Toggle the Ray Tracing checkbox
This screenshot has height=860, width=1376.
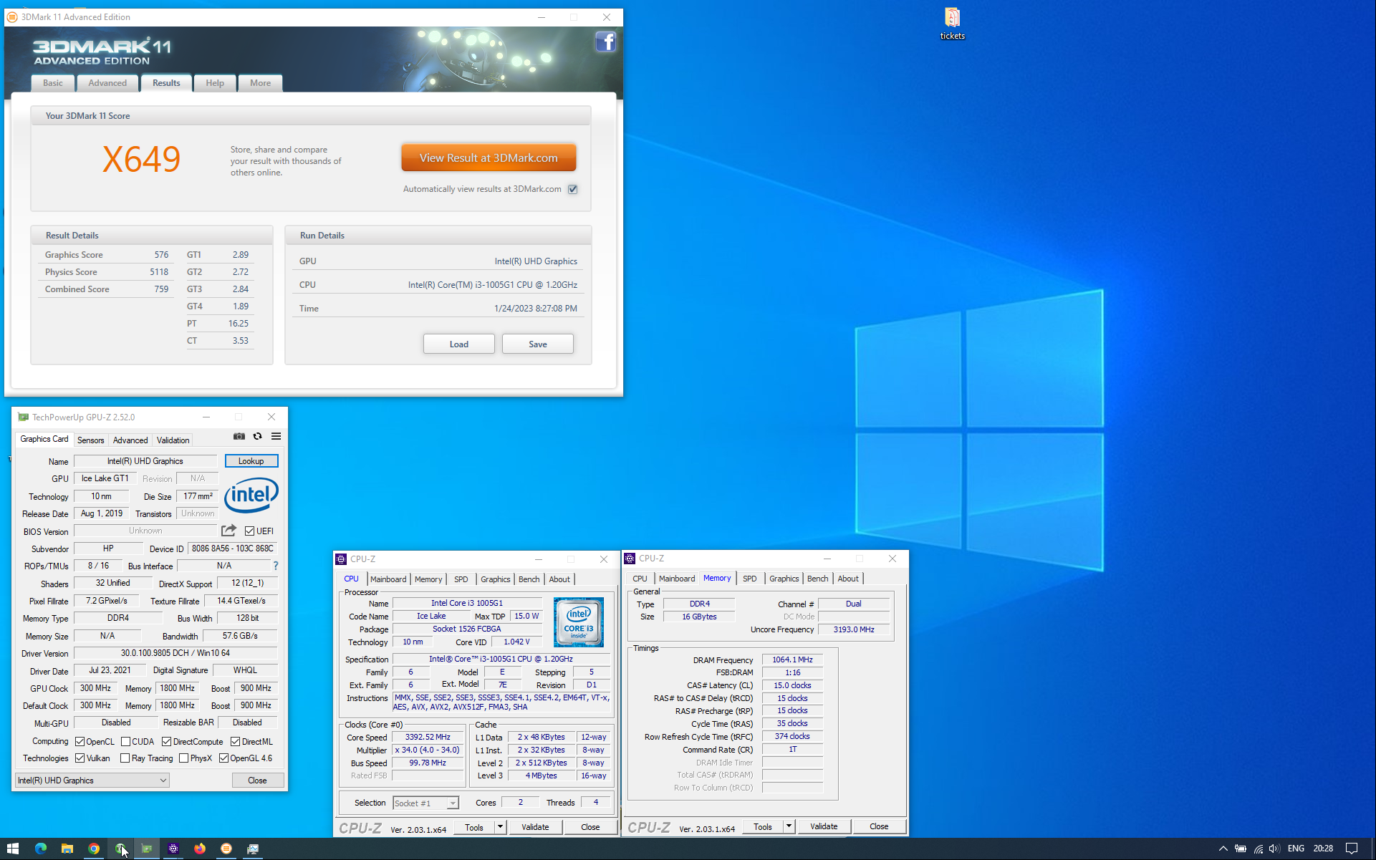point(125,758)
